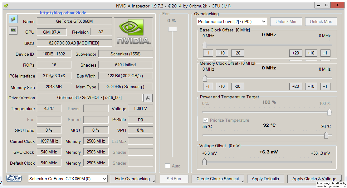
Task: Click the GPU field GM107-A
Action: click(51, 32)
